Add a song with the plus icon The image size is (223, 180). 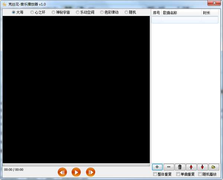157,167
